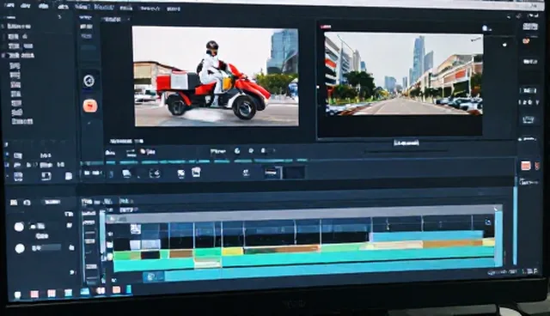Screen dimensions: 550x316
Task: Click the small red marker above the city preview
Action: click(326, 27)
